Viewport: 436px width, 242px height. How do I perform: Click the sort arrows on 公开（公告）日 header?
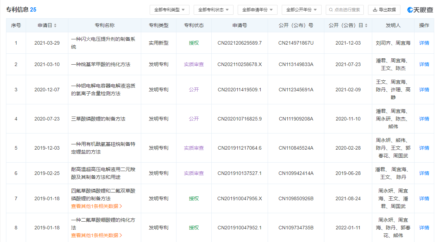pos(367,25)
